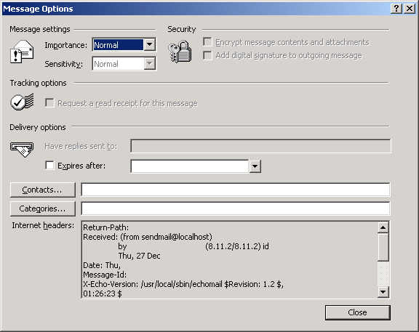This screenshot has height=332, width=419.
Task: Click the Internet headers scroll up arrow
Action: point(383,227)
